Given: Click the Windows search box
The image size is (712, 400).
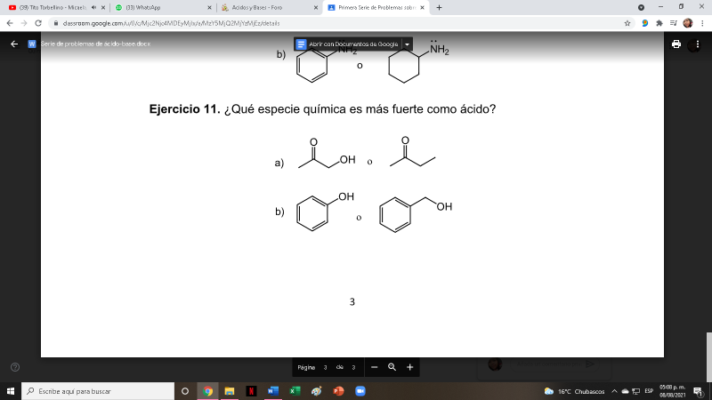Looking at the screenshot, I should point(98,391).
